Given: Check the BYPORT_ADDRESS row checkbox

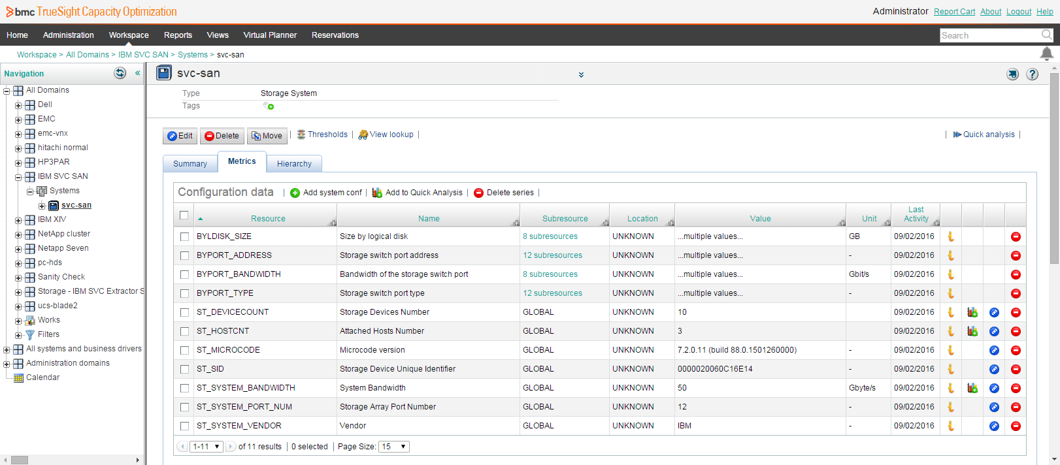Looking at the screenshot, I should click(184, 255).
